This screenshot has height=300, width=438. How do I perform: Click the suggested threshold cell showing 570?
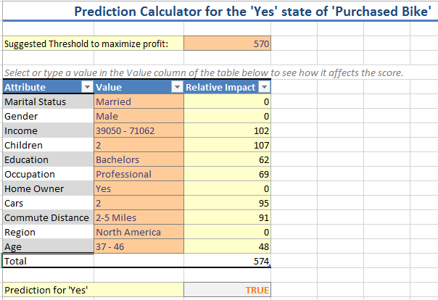(228, 43)
